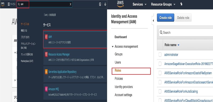The height and width of the screenshot is (102, 213).
Task: Open the notifications bell icon
Action: click(105, 4)
